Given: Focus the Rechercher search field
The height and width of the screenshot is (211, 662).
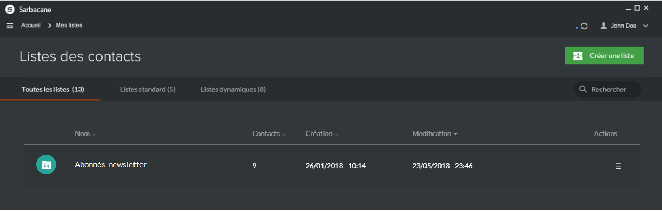Looking at the screenshot, I should point(608,89).
